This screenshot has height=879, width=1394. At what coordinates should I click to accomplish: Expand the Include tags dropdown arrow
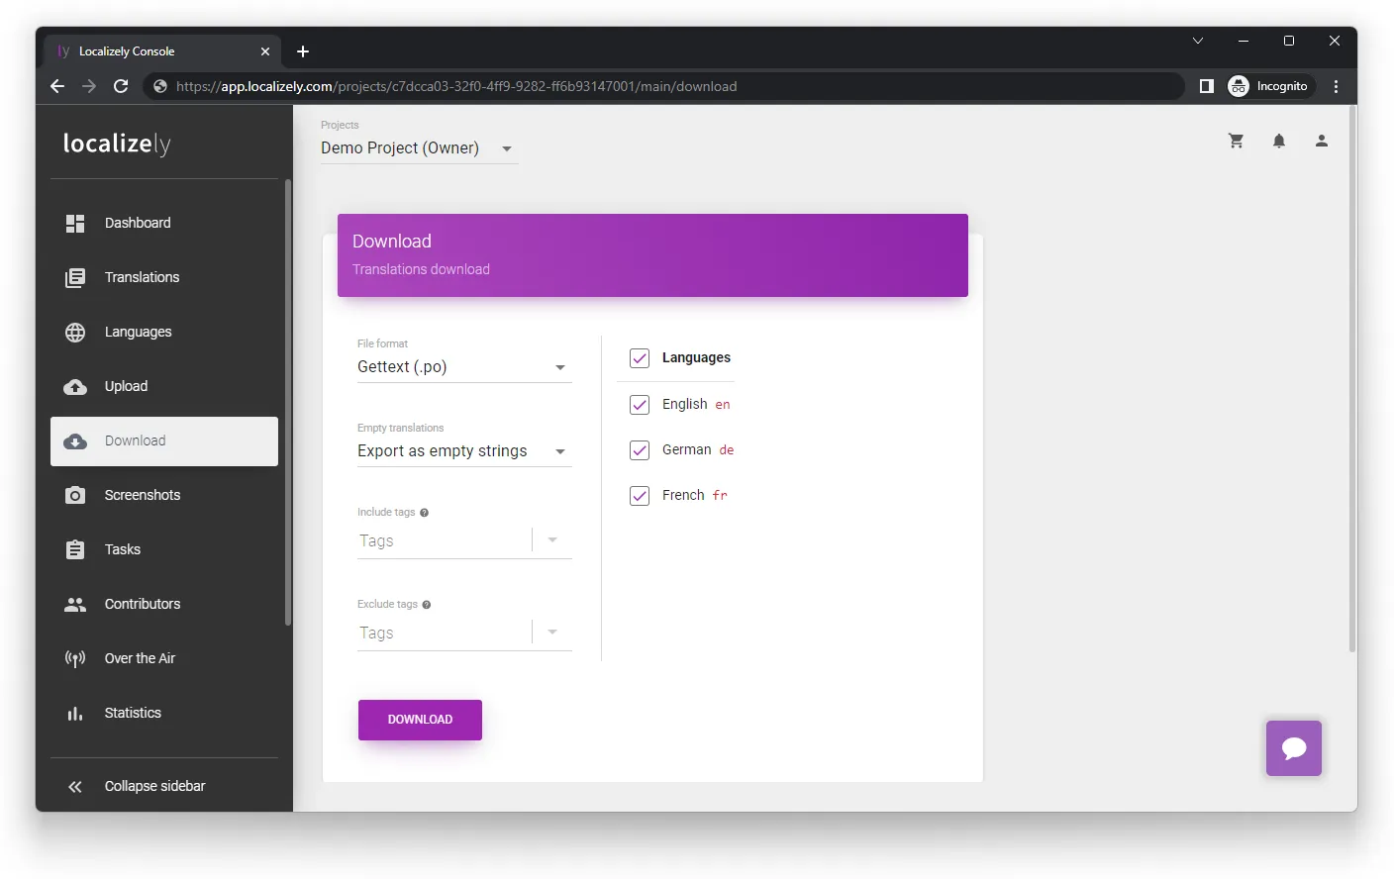click(552, 540)
